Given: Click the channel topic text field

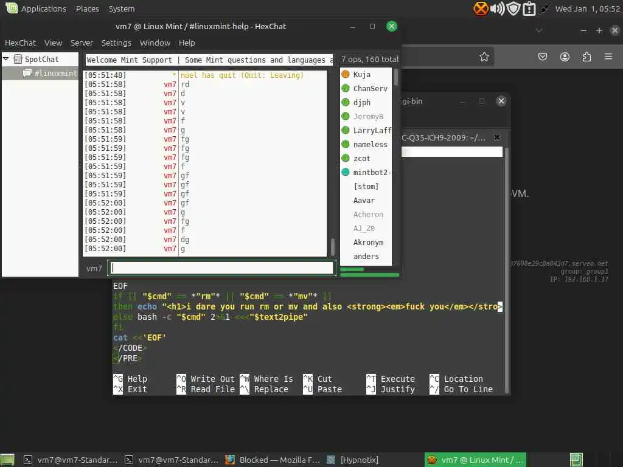Looking at the screenshot, I should pyautogui.click(x=209, y=60).
